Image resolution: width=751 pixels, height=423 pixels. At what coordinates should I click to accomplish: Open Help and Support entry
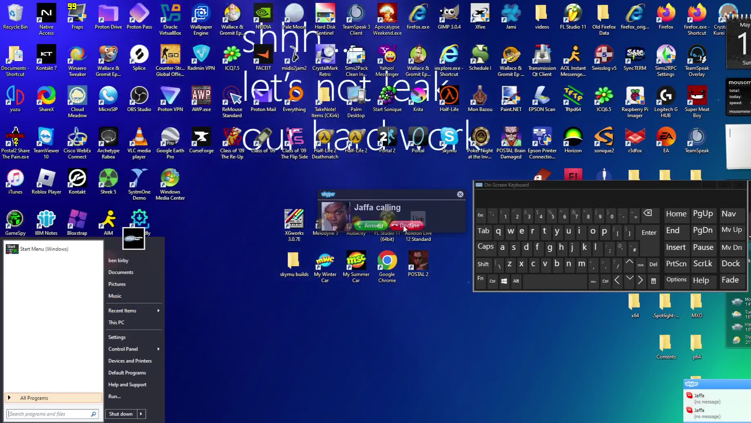pyautogui.click(x=127, y=385)
